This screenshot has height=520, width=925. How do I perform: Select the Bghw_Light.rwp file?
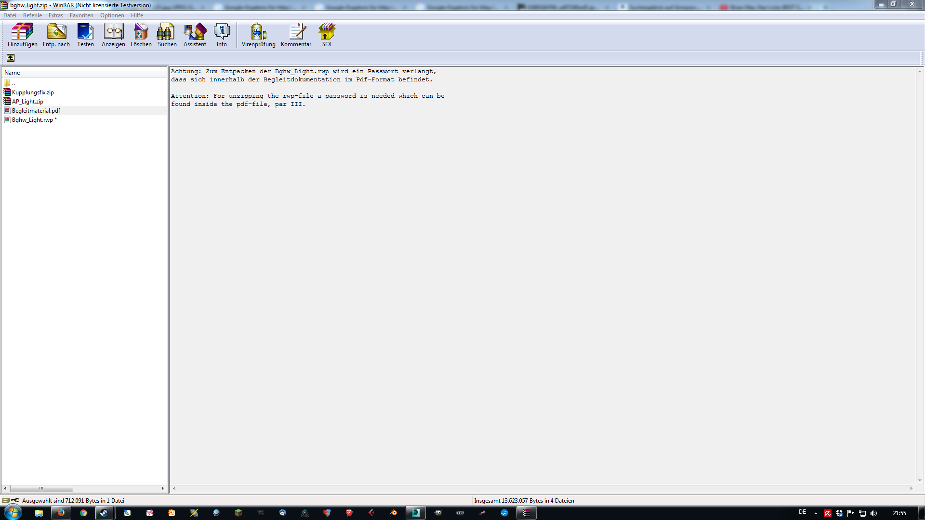click(32, 120)
